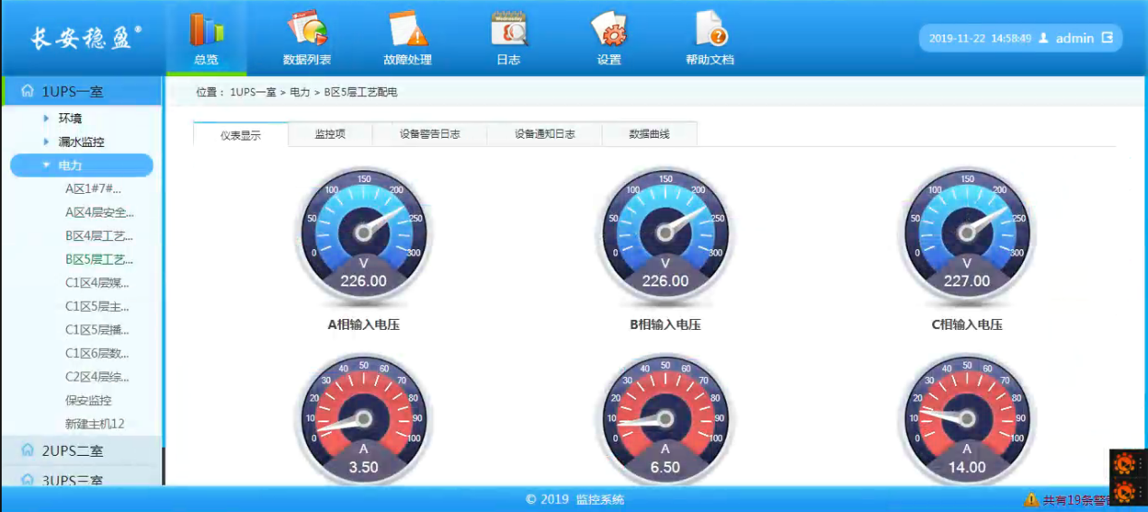This screenshot has height=512, width=1148.
Task: Open the 设置 settings gear icon
Action: [x=609, y=30]
